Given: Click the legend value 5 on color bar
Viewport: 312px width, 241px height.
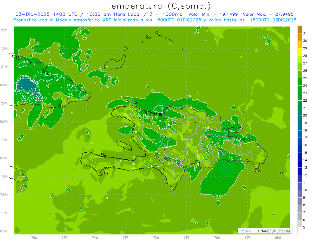Looking at the screenshot, I should coord(304,227).
